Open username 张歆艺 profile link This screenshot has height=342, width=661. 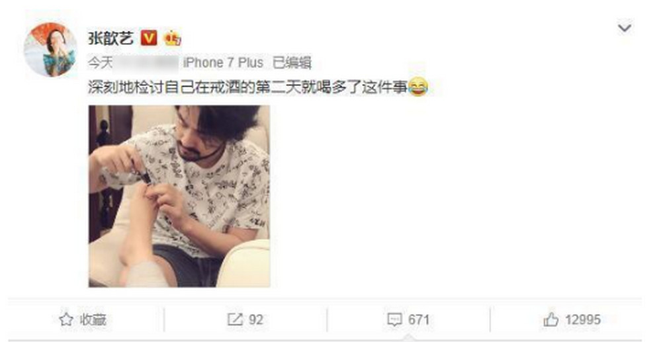tap(111, 38)
